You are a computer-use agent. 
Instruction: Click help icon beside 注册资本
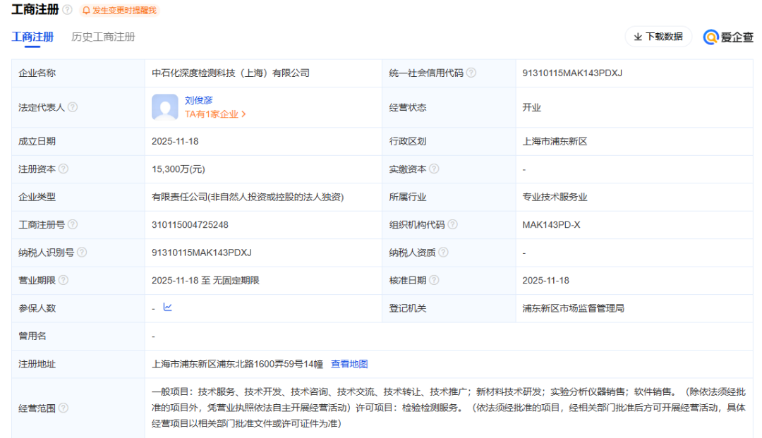64,169
